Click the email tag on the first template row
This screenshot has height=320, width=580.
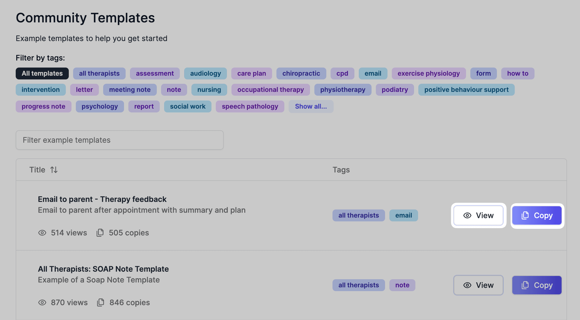pyautogui.click(x=404, y=215)
